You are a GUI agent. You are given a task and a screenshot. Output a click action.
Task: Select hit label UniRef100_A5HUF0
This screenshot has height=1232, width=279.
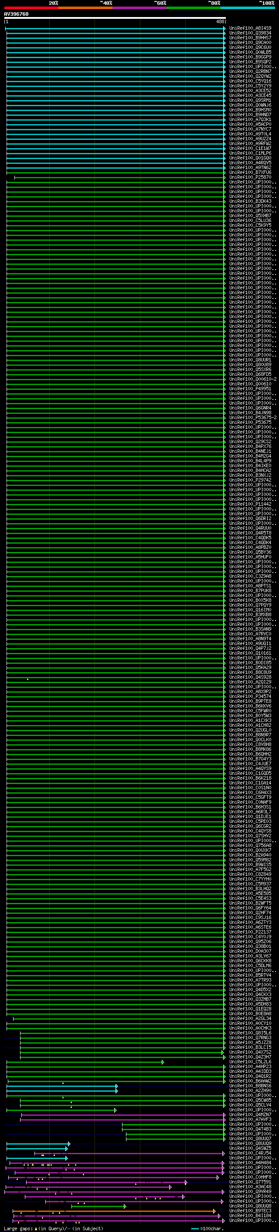(x=250, y=557)
